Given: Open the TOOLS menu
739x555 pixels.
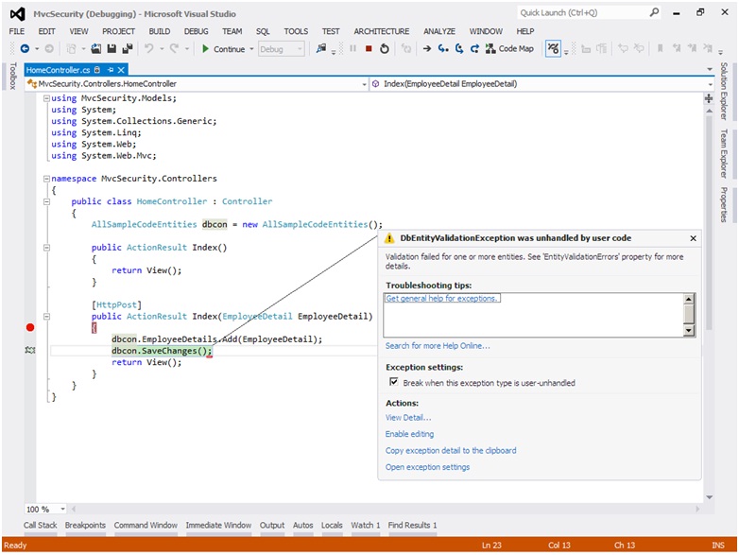Looking at the screenshot, I should [296, 31].
